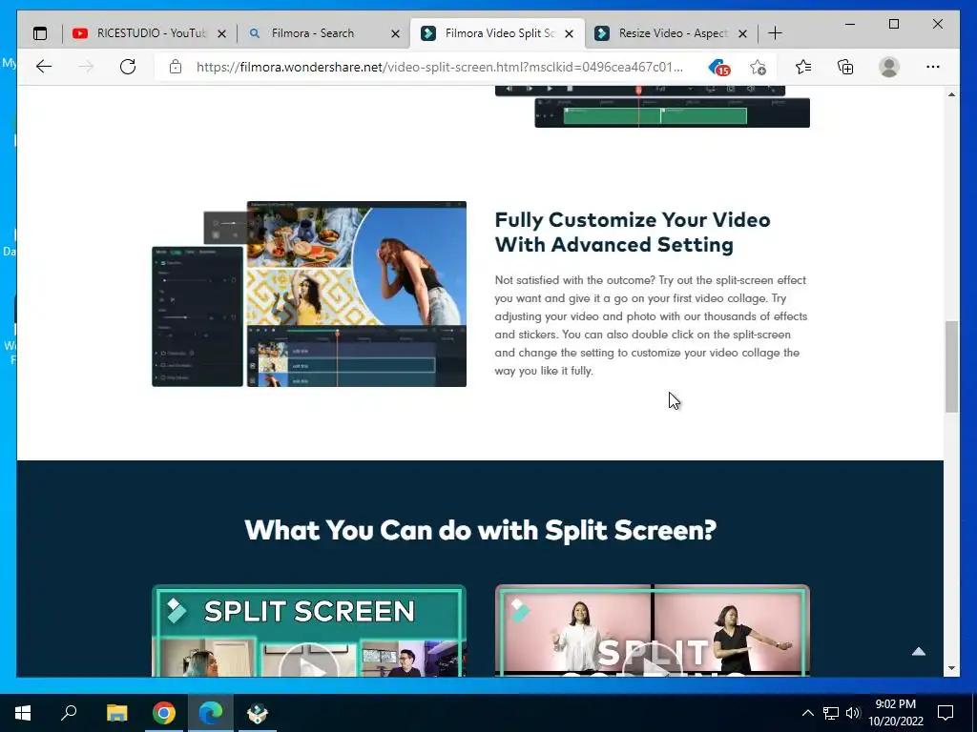Open the Favorites list
Viewport: 977px width, 732px height.
803,67
